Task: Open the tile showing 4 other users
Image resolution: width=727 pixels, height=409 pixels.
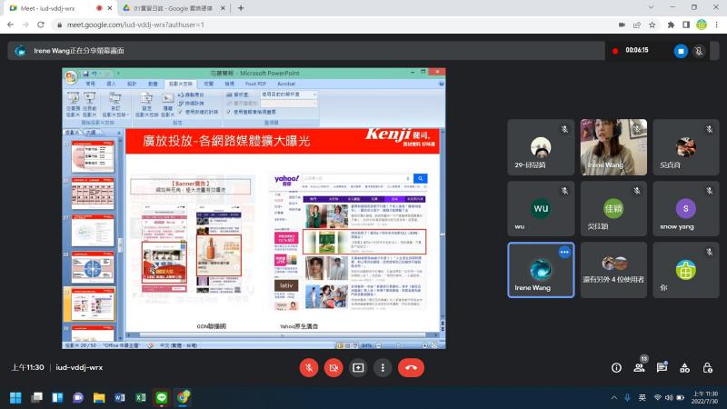Action: (x=613, y=270)
